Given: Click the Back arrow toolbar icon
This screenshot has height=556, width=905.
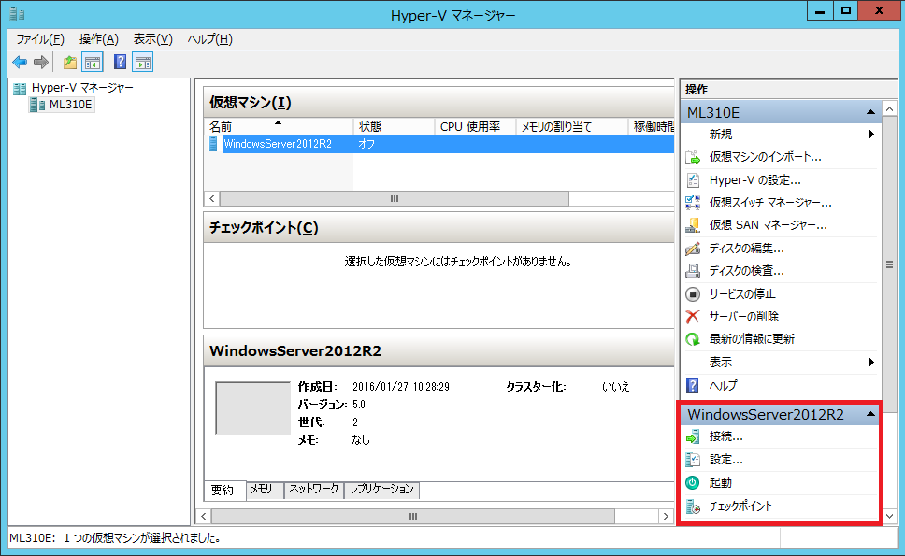Looking at the screenshot, I should tap(20, 63).
